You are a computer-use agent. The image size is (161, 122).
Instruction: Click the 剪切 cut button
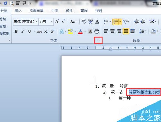tap(3, 19)
